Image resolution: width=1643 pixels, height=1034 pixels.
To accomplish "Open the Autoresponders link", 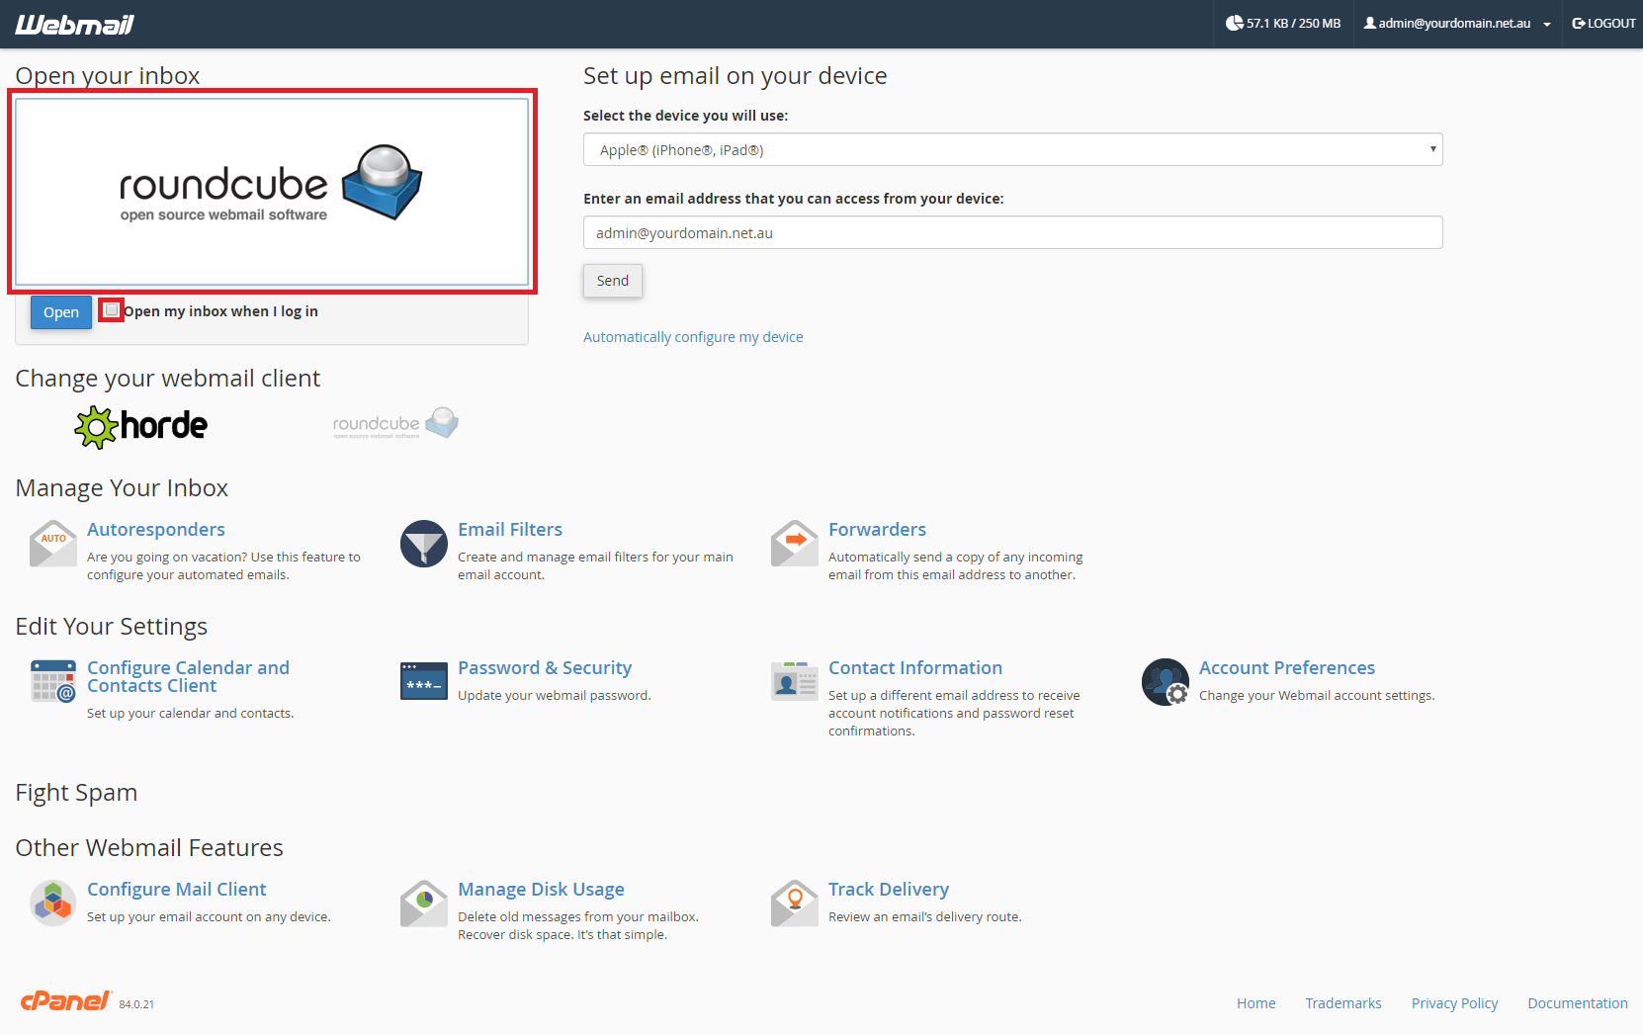I will [x=156, y=530].
